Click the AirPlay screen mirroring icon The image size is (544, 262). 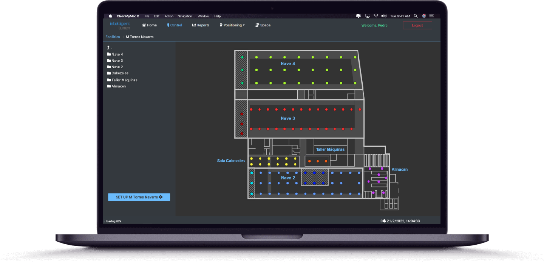(x=368, y=16)
